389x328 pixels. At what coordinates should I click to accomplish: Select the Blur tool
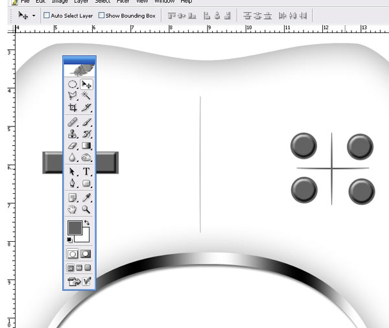pyautogui.click(x=73, y=158)
